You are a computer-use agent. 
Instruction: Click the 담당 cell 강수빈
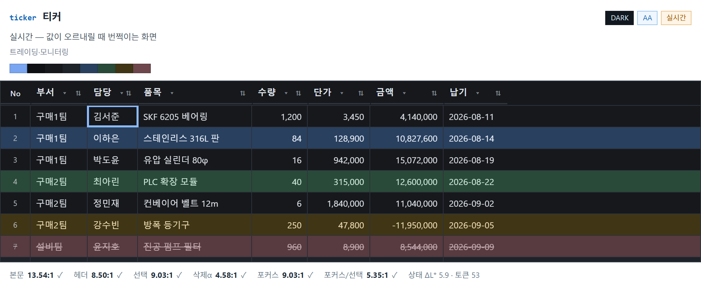pos(113,225)
